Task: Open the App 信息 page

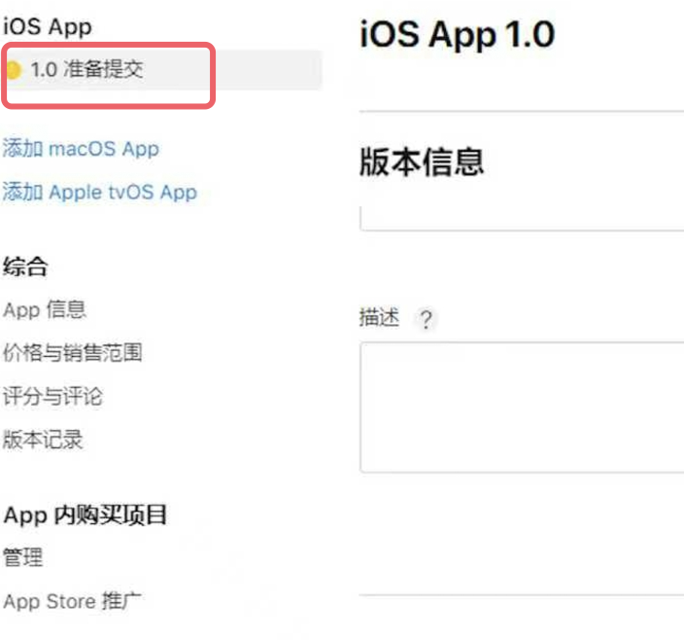Action: point(45,310)
